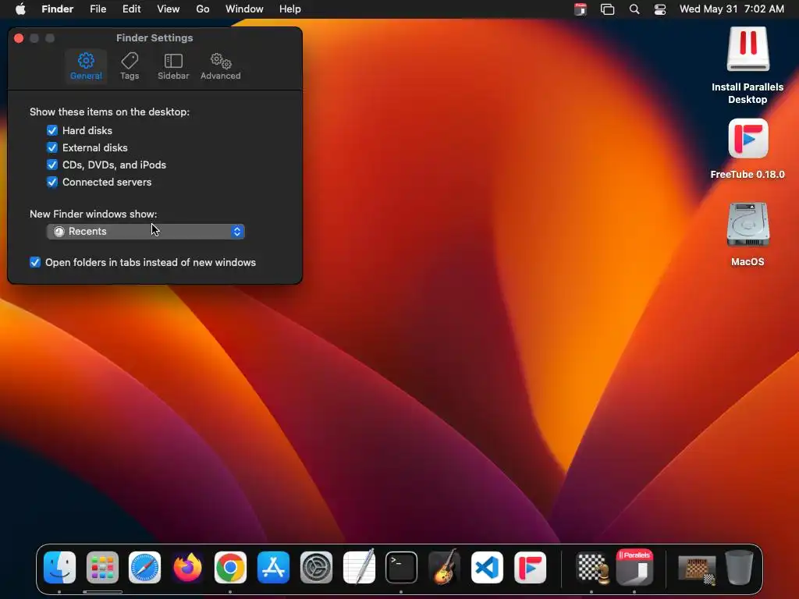This screenshot has height=599, width=799.
Task: Close the Finder Settings window
Action: pyautogui.click(x=19, y=38)
